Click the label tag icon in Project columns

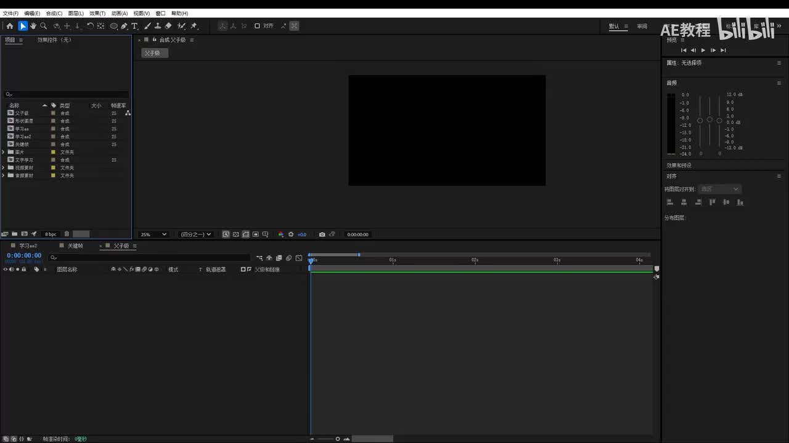(54, 105)
